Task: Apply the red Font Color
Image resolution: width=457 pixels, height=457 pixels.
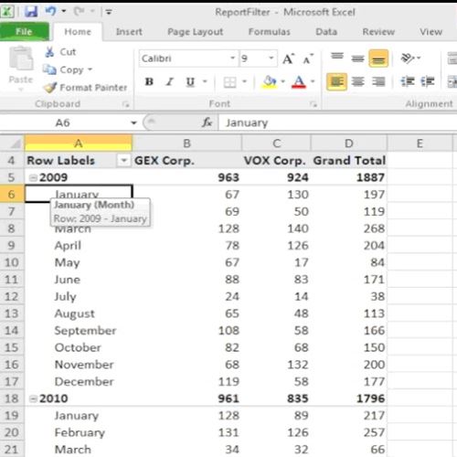Action: (299, 82)
